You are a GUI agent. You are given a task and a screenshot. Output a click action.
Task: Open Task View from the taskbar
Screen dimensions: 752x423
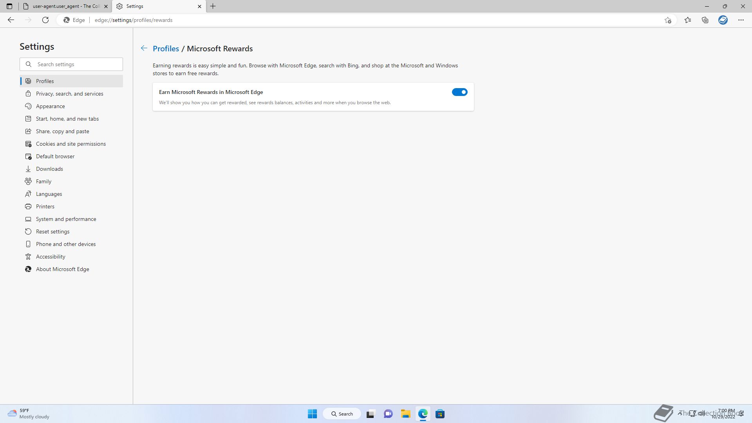tap(371, 414)
